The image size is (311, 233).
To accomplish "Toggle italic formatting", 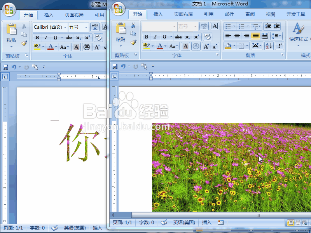I will 155,36.
